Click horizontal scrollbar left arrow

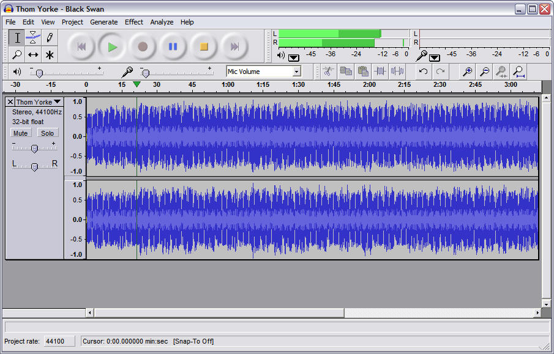point(90,312)
